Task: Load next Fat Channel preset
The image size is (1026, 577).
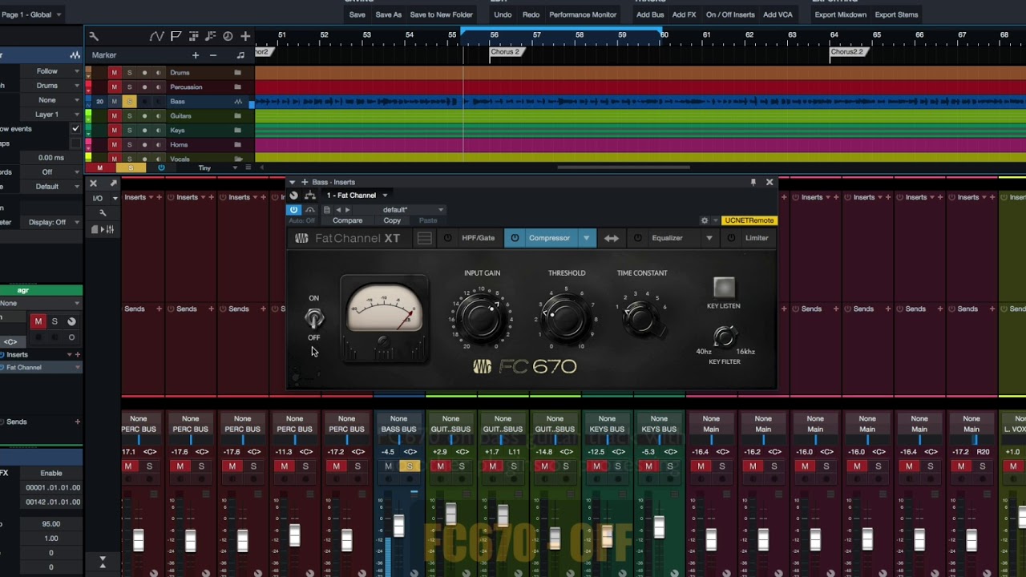Action: click(x=347, y=210)
